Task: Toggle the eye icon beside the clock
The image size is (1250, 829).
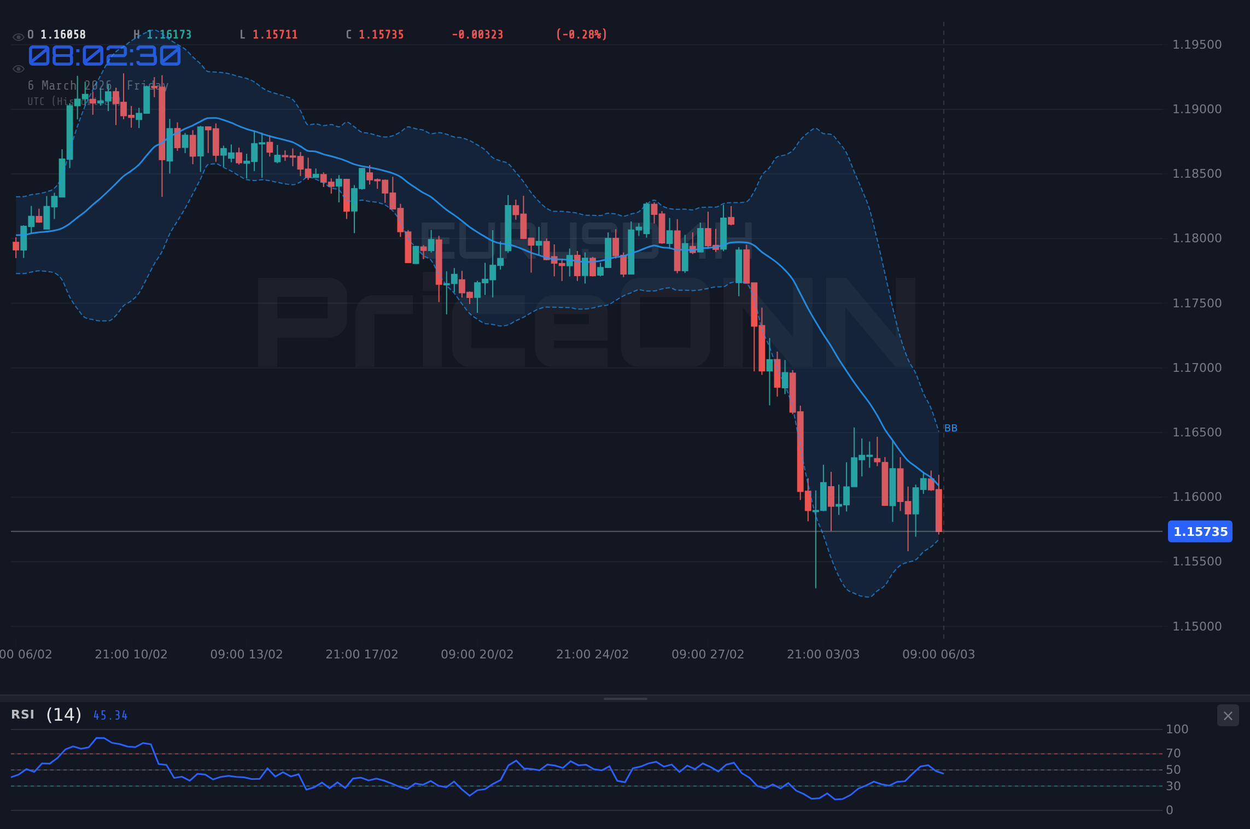Action: coord(19,69)
